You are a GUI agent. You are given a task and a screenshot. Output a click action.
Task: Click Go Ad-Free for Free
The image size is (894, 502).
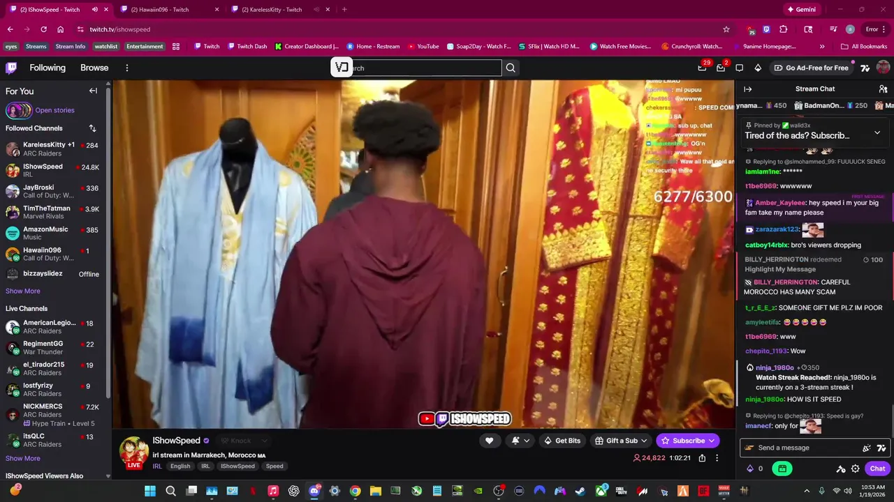pos(811,68)
